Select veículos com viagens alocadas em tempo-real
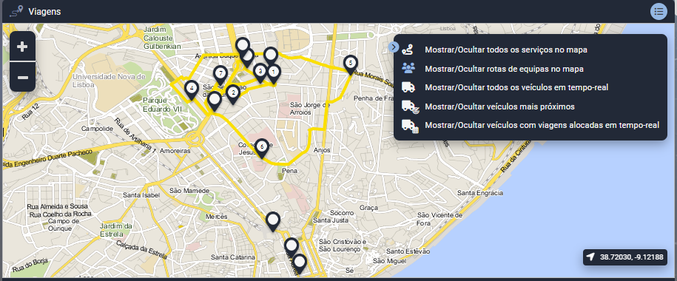 pos(542,125)
